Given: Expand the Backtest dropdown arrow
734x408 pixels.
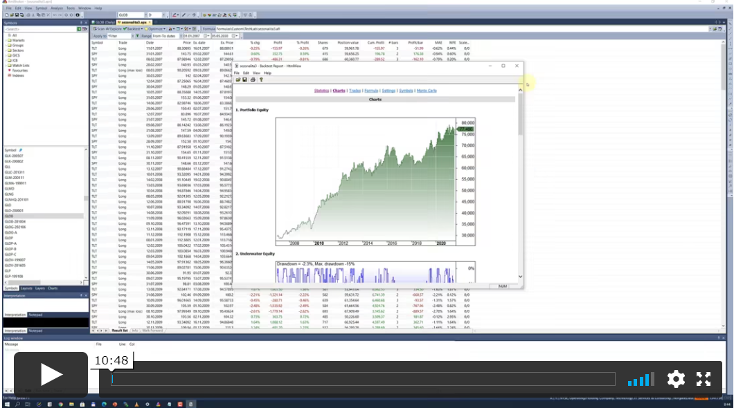Looking at the screenshot, I should pyautogui.click(x=142, y=29).
